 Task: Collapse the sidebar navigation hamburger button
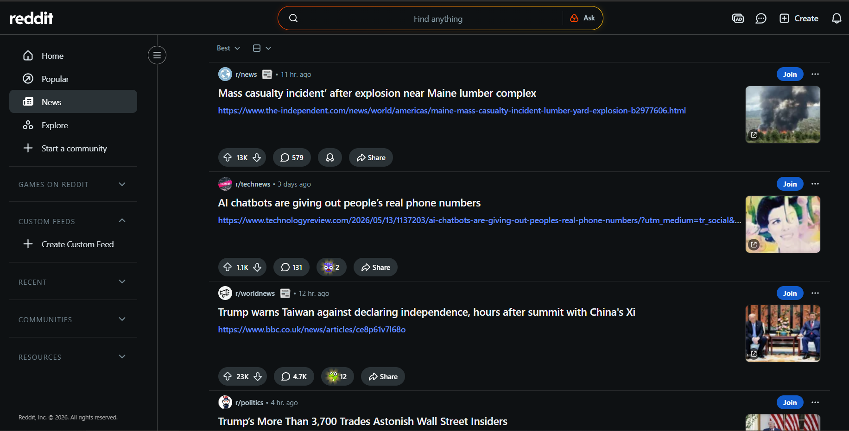[157, 55]
